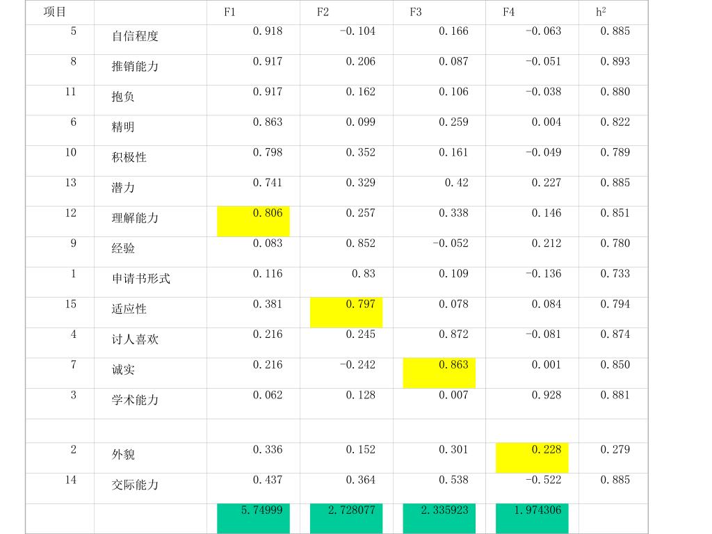
Task: Select the -0.104 value in F2
Action: click(358, 31)
